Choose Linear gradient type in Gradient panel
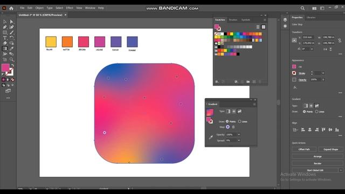This screenshot has width=345, height=194. tap(229, 112)
